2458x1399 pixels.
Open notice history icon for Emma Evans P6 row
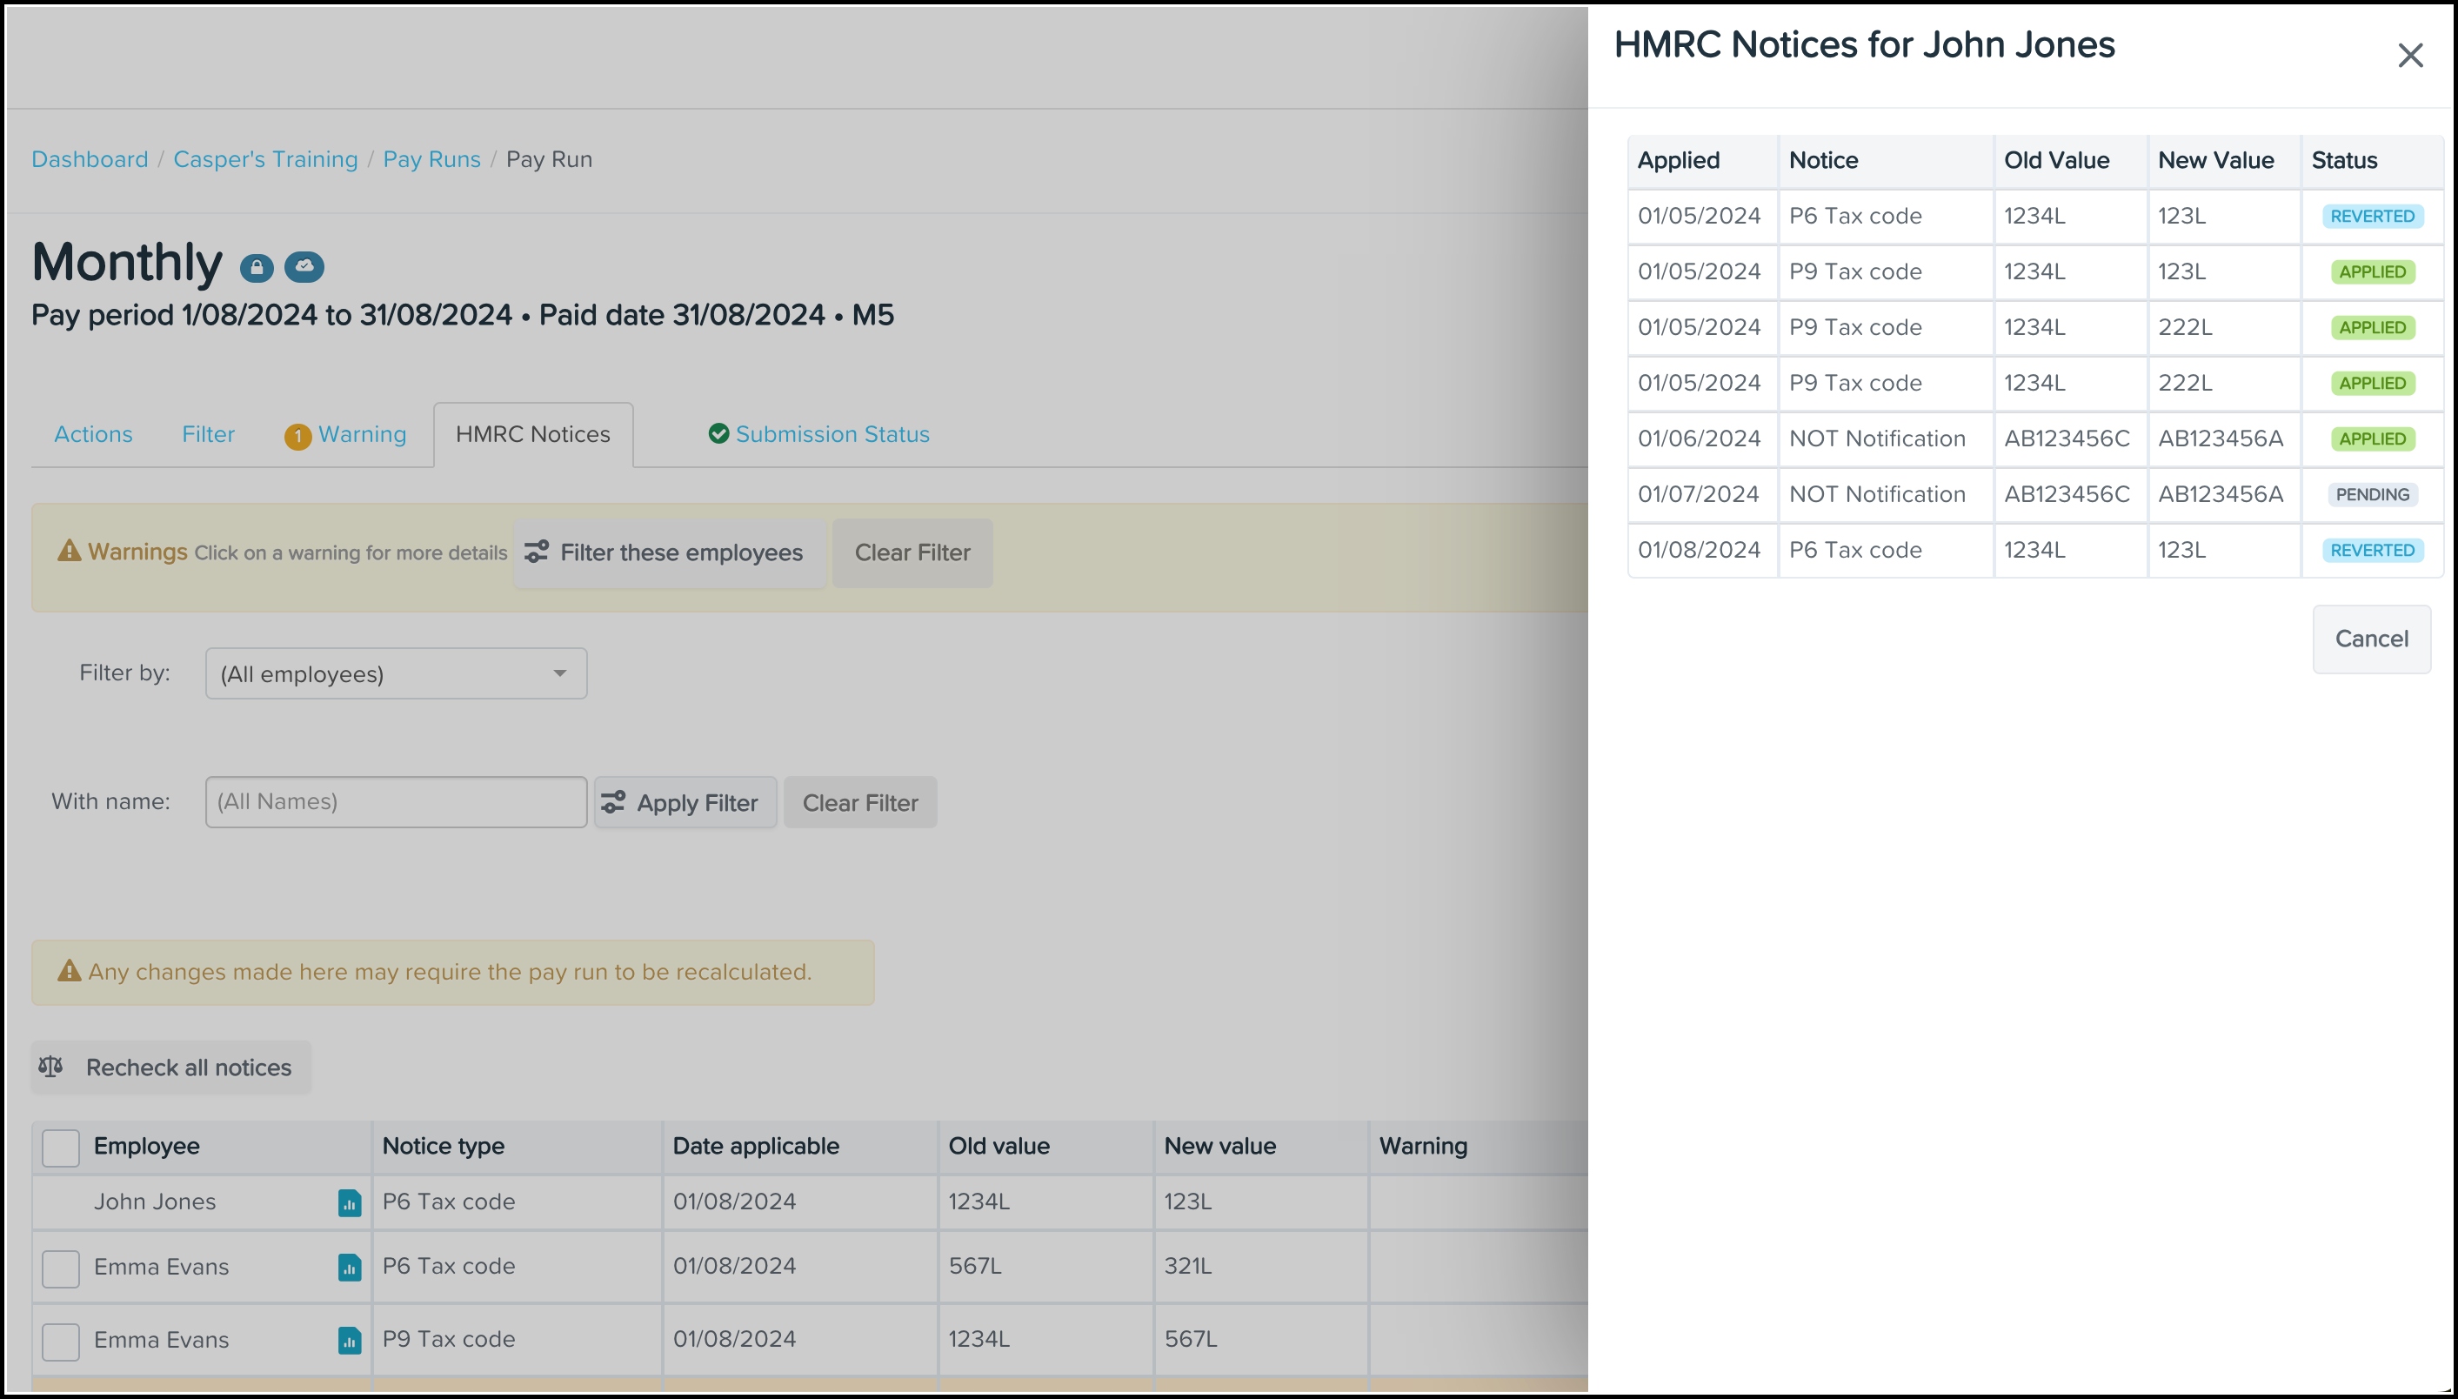tap(350, 1268)
